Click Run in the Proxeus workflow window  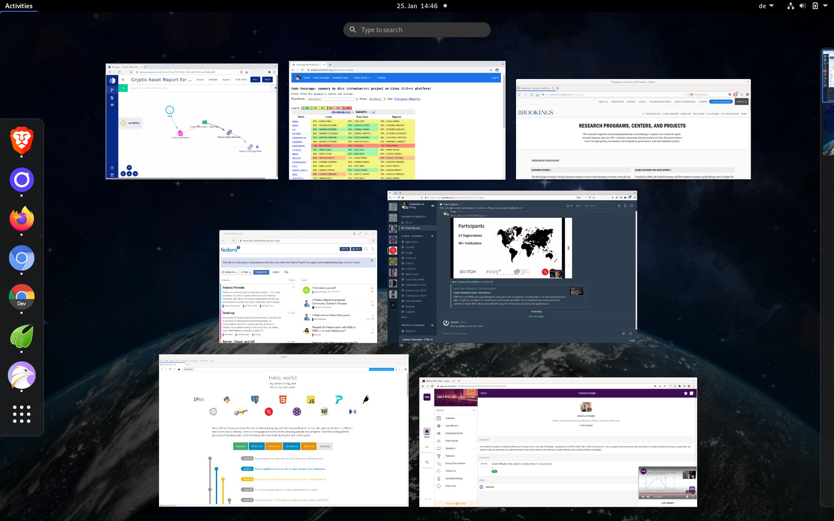click(255, 79)
